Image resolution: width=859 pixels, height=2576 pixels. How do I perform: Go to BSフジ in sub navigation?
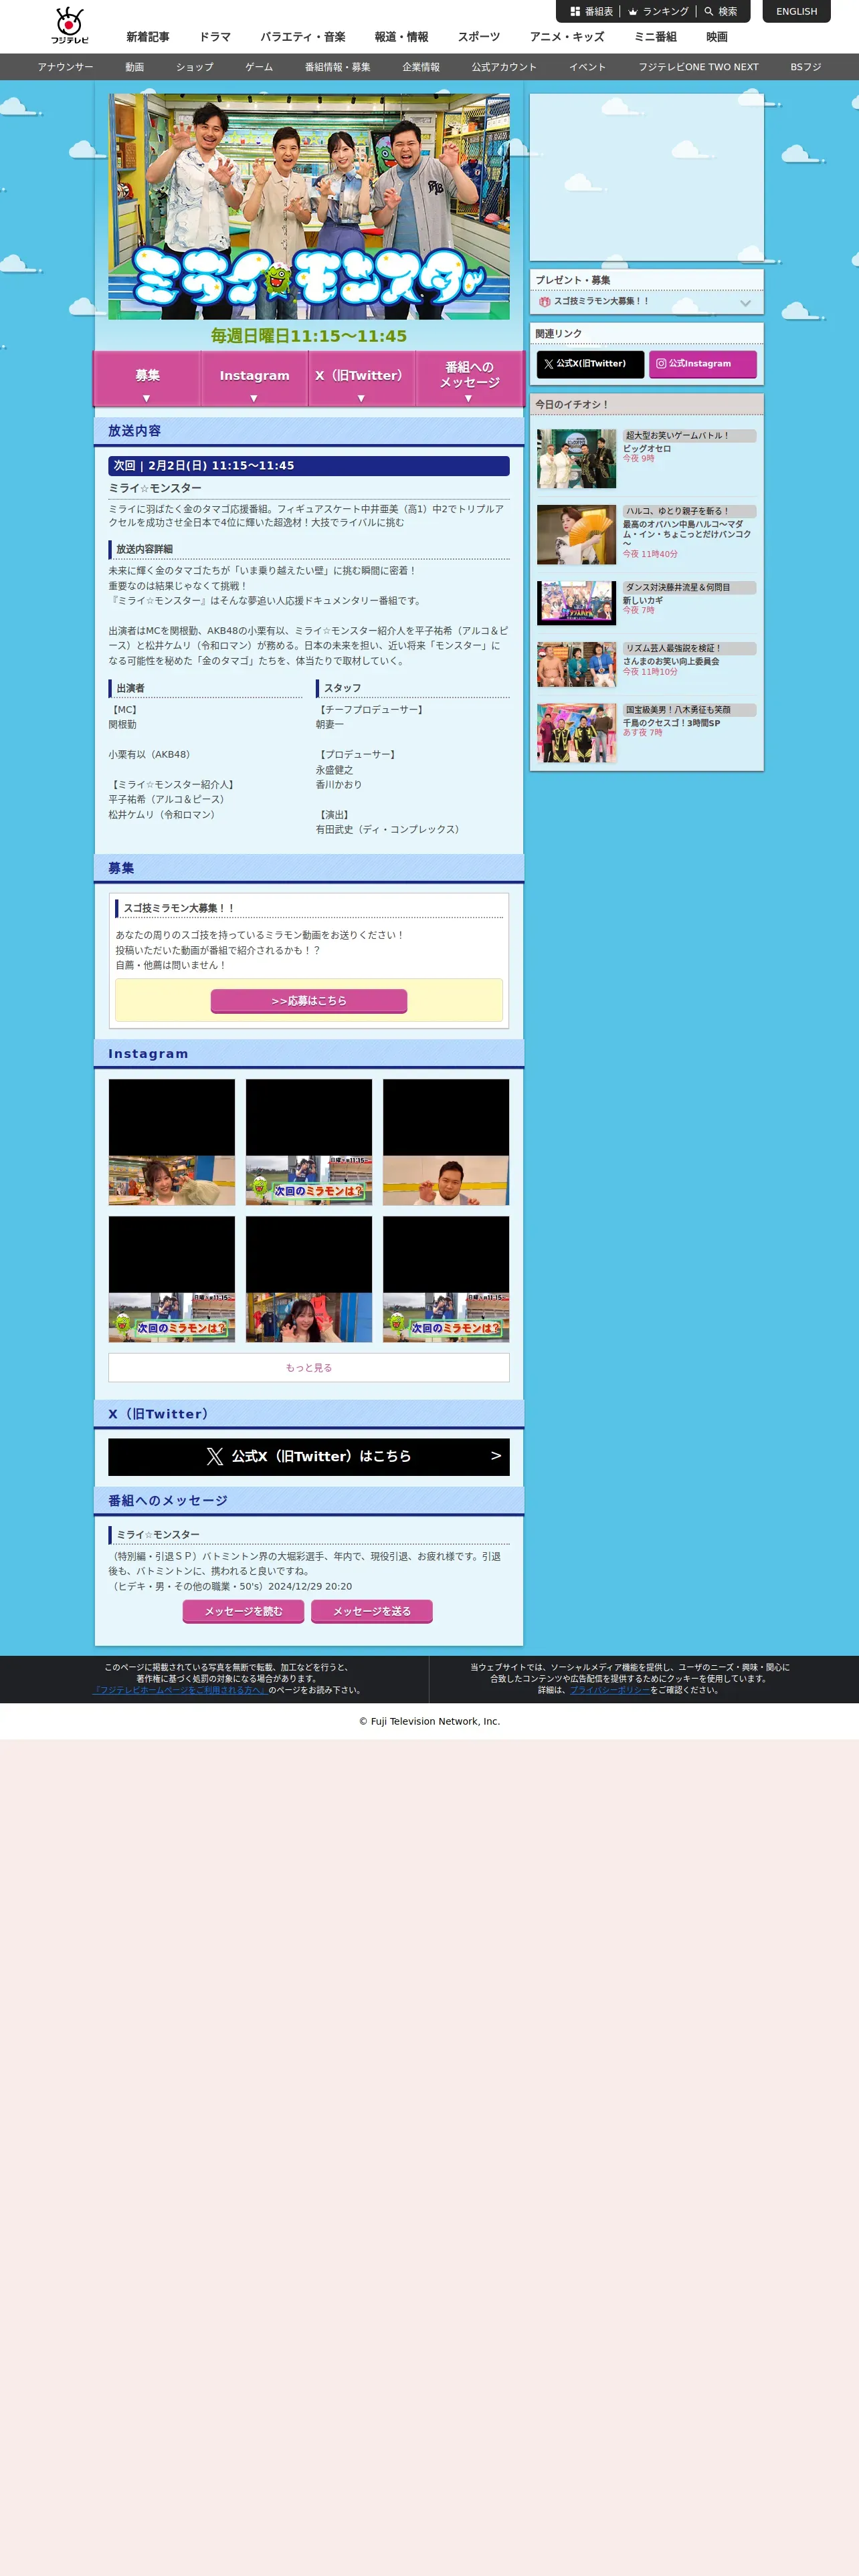tap(806, 67)
